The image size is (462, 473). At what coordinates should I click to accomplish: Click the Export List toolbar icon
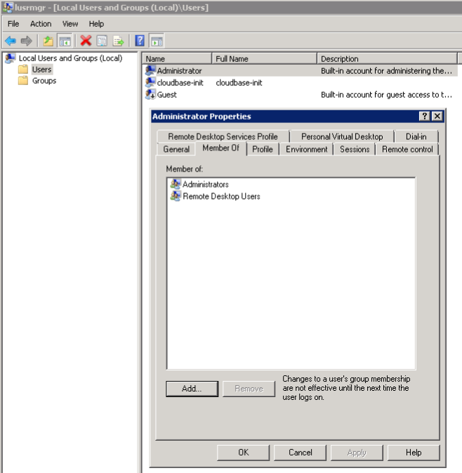click(x=118, y=41)
